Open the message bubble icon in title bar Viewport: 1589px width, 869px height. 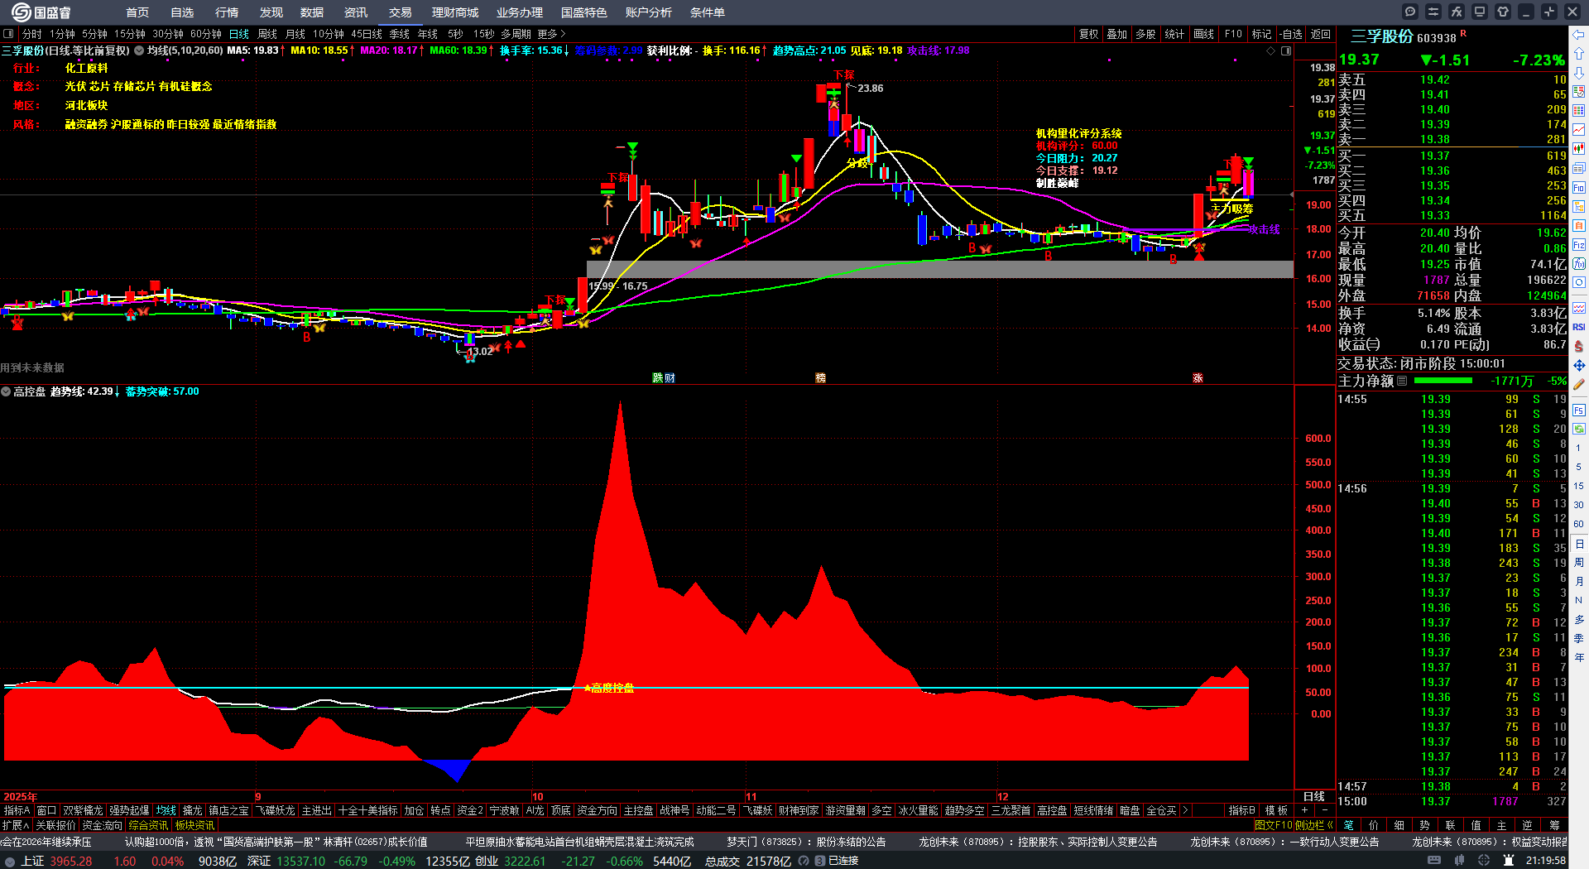[1410, 12]
